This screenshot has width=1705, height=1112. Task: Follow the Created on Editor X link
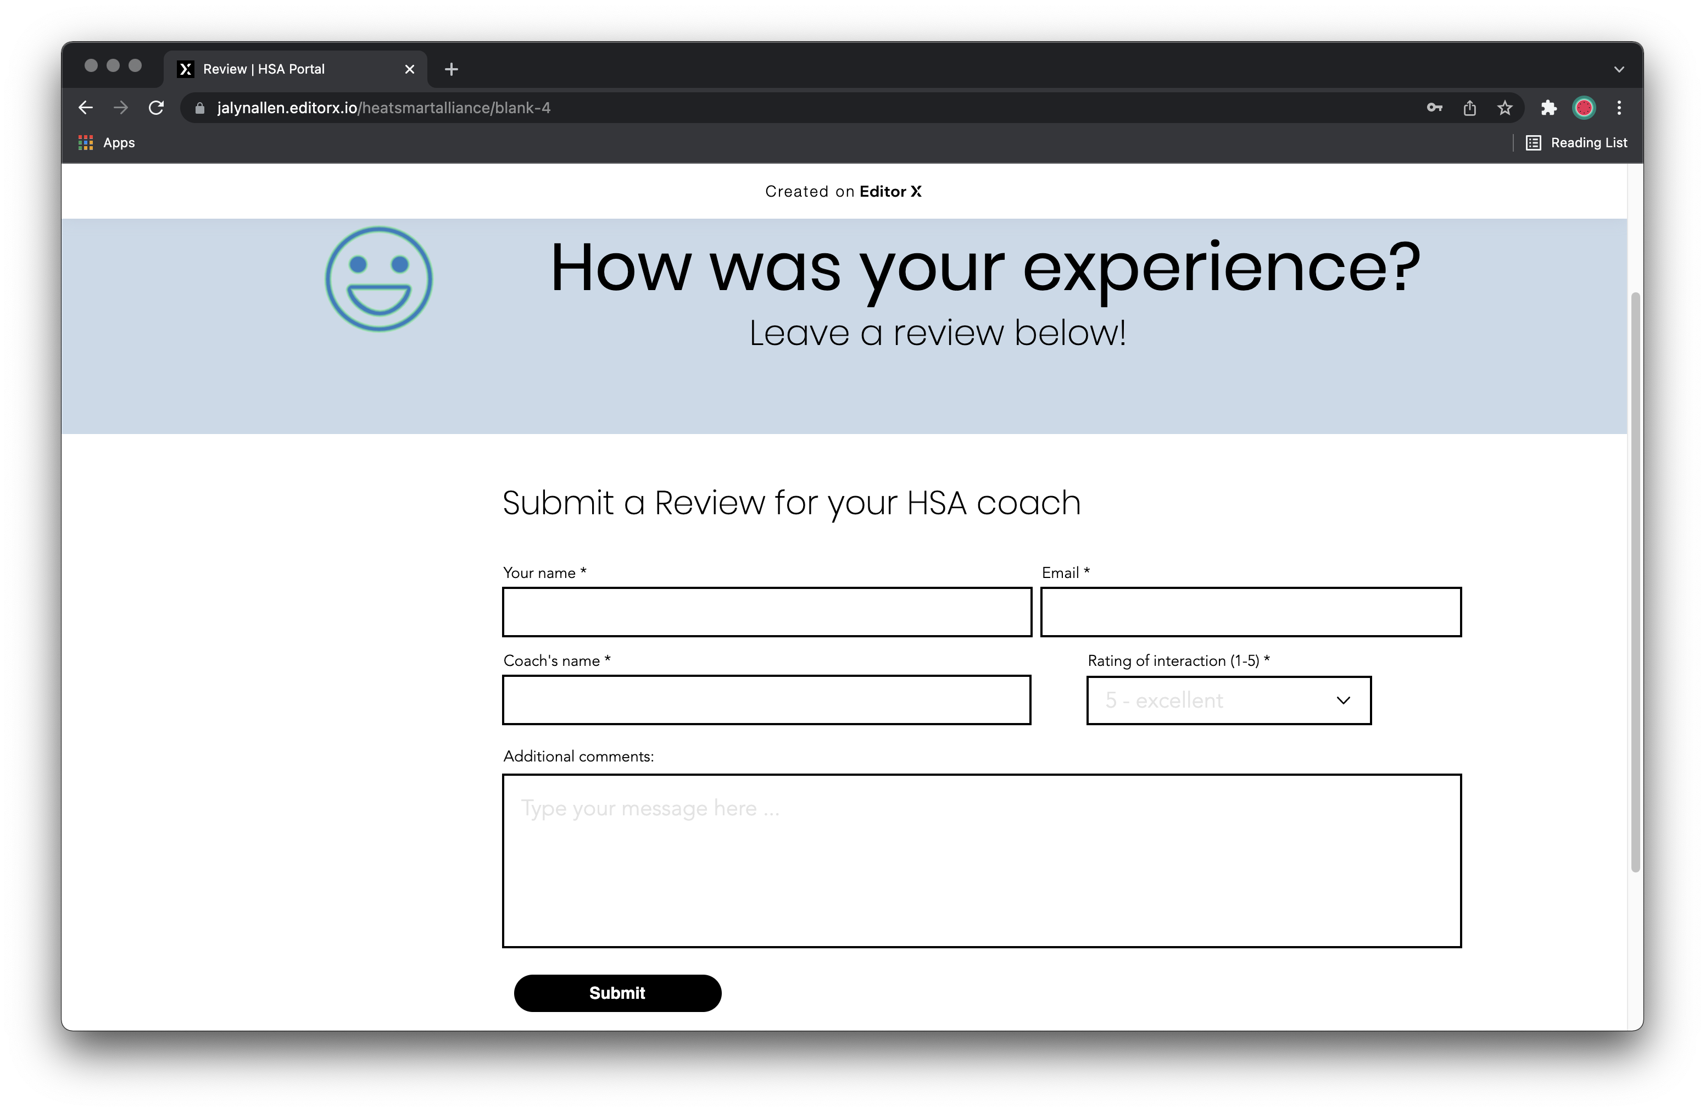click(843, 191)
